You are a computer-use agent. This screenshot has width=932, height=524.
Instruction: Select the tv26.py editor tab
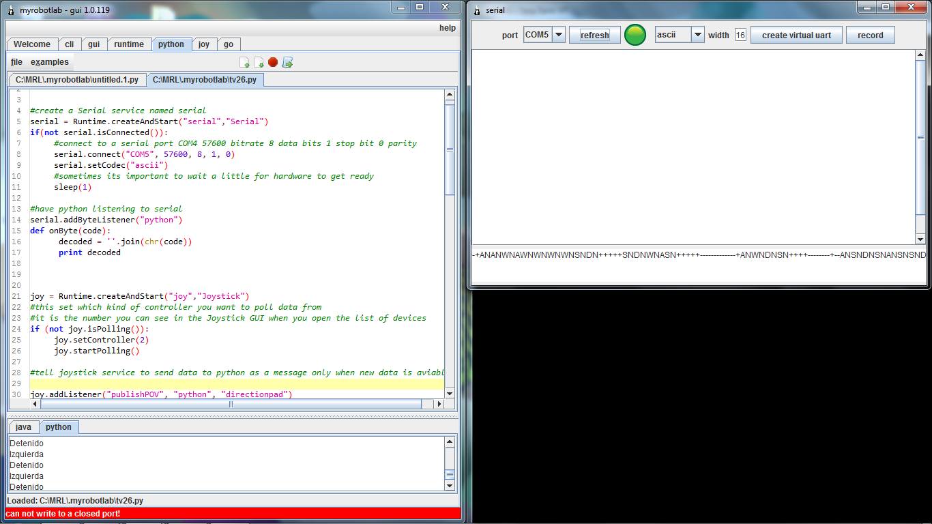pos(205,80)
